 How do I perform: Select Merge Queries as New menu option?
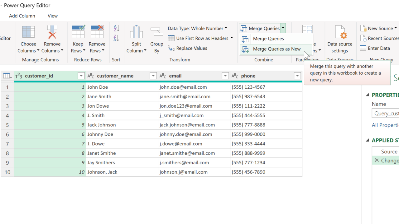point(276,49)
